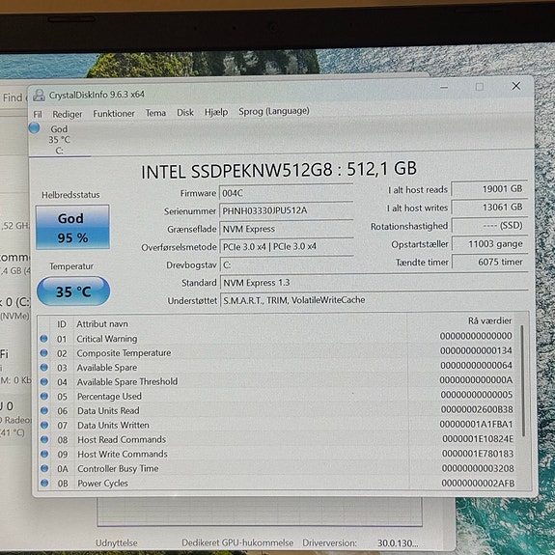The width and height of the screenshot is (555, 555).
Task: Select the Host Write Commands attribute name
Action: [x=123, y=454]
